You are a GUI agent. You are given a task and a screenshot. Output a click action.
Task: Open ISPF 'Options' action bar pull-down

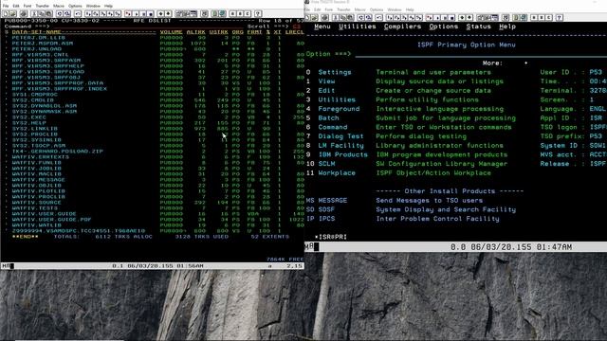(443, 27)
